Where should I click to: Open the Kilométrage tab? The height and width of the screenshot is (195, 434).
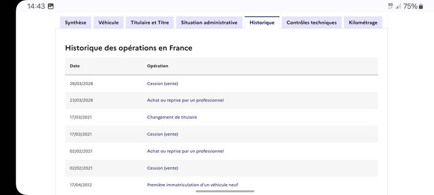(x=363, y=23)
